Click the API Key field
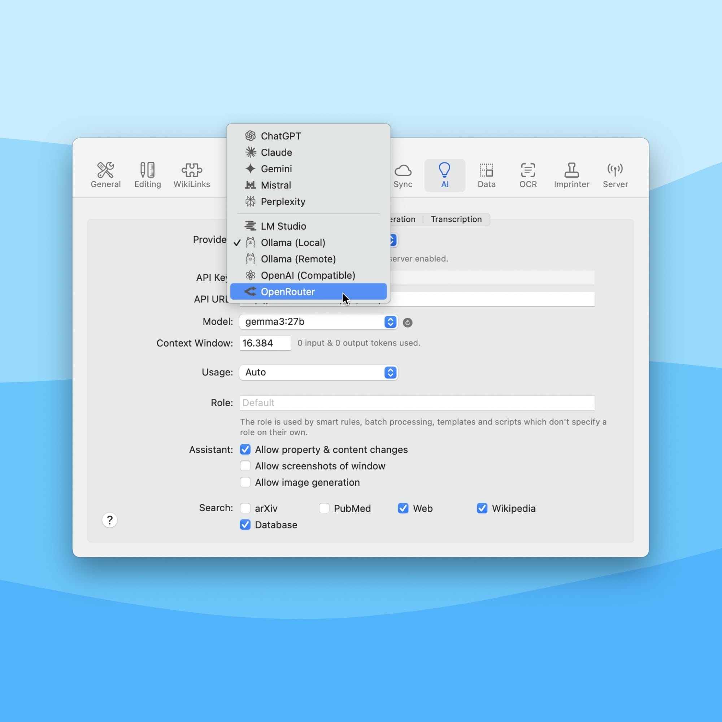 (492, 278)
